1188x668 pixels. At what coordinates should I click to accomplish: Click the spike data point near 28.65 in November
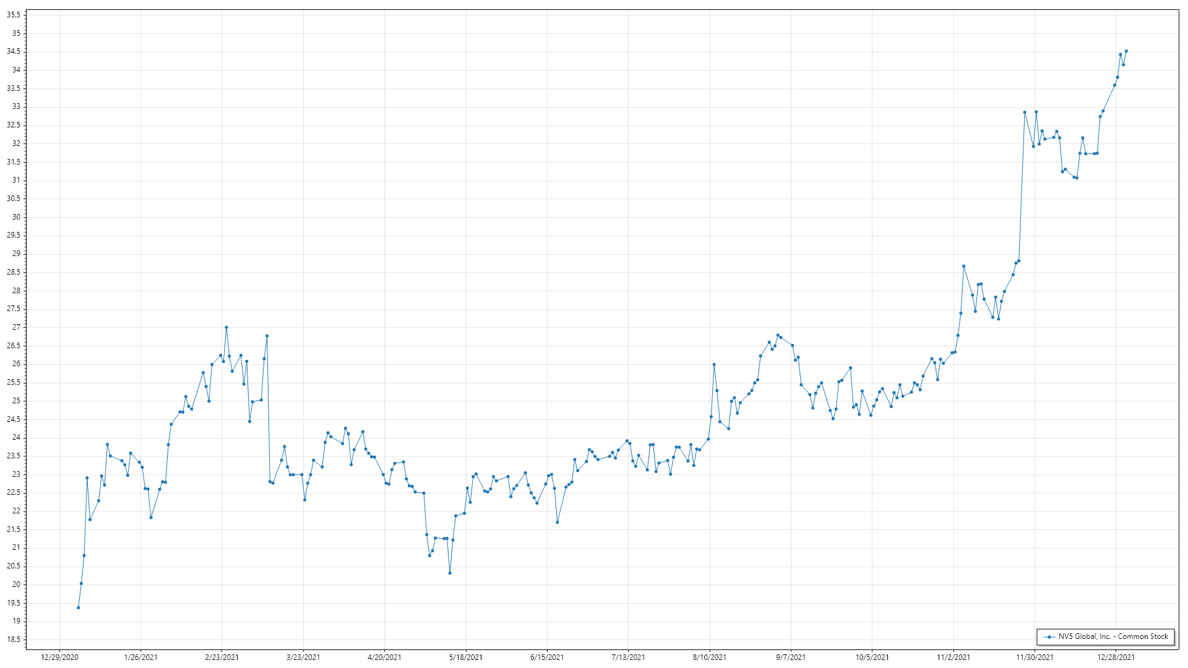(x=963, y=267)
